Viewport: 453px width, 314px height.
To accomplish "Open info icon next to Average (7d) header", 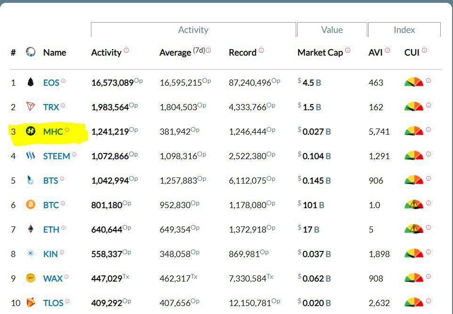I will coord(208,50).
